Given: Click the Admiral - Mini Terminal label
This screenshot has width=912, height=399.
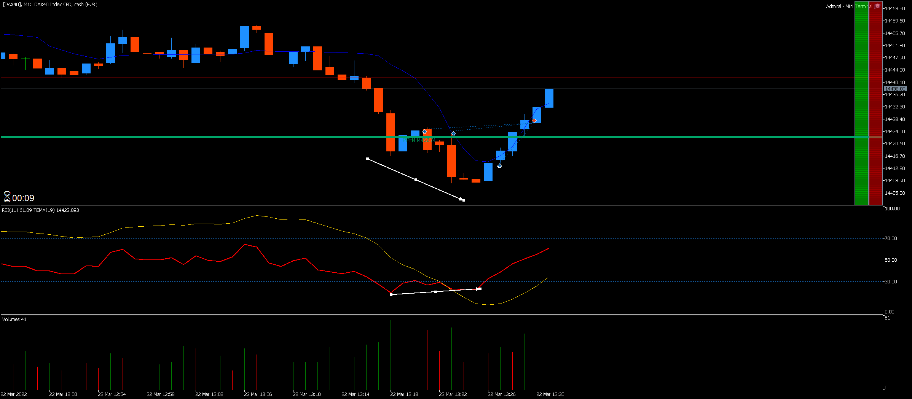Looking at the screenshot, I should [849, 6].
